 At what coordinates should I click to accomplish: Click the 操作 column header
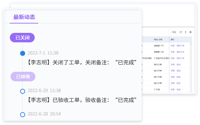tap(172, 40)
